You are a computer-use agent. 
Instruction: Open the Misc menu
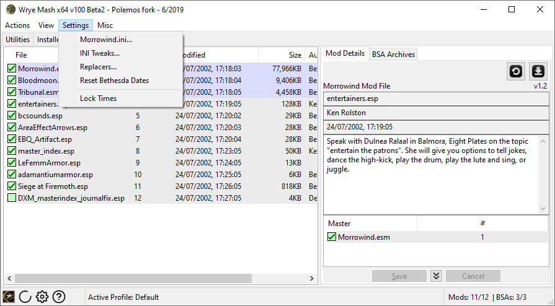coord(105,25)
